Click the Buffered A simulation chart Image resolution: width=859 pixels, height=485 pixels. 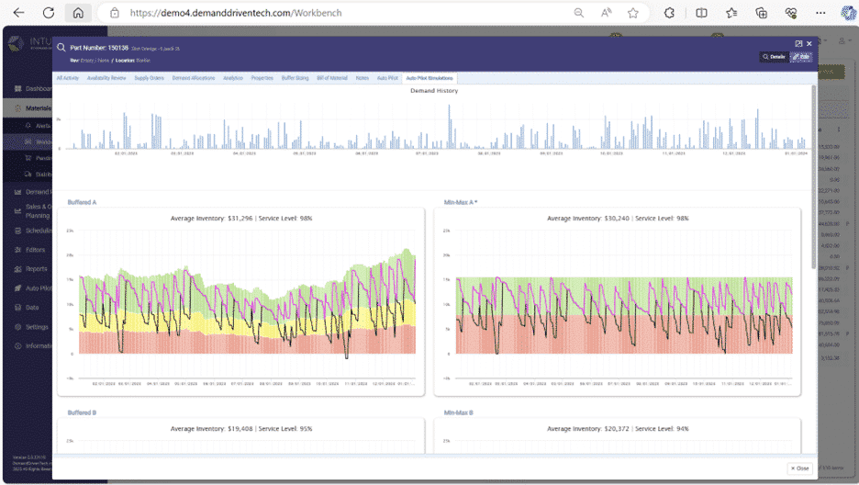click(x=246, y=303)
